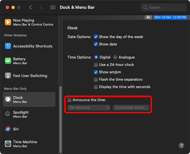Click the Mon 14 Dec clock preview
Screen dimensions: 190x154
170,17
